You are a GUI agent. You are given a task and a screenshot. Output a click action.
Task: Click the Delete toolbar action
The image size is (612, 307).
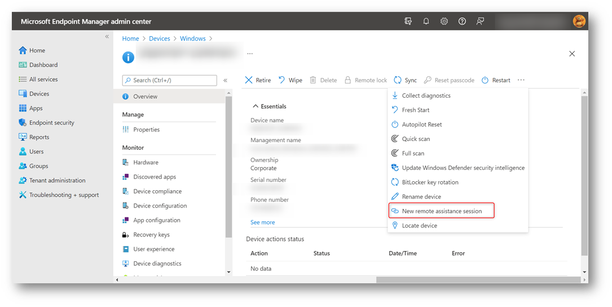point(323,80)
